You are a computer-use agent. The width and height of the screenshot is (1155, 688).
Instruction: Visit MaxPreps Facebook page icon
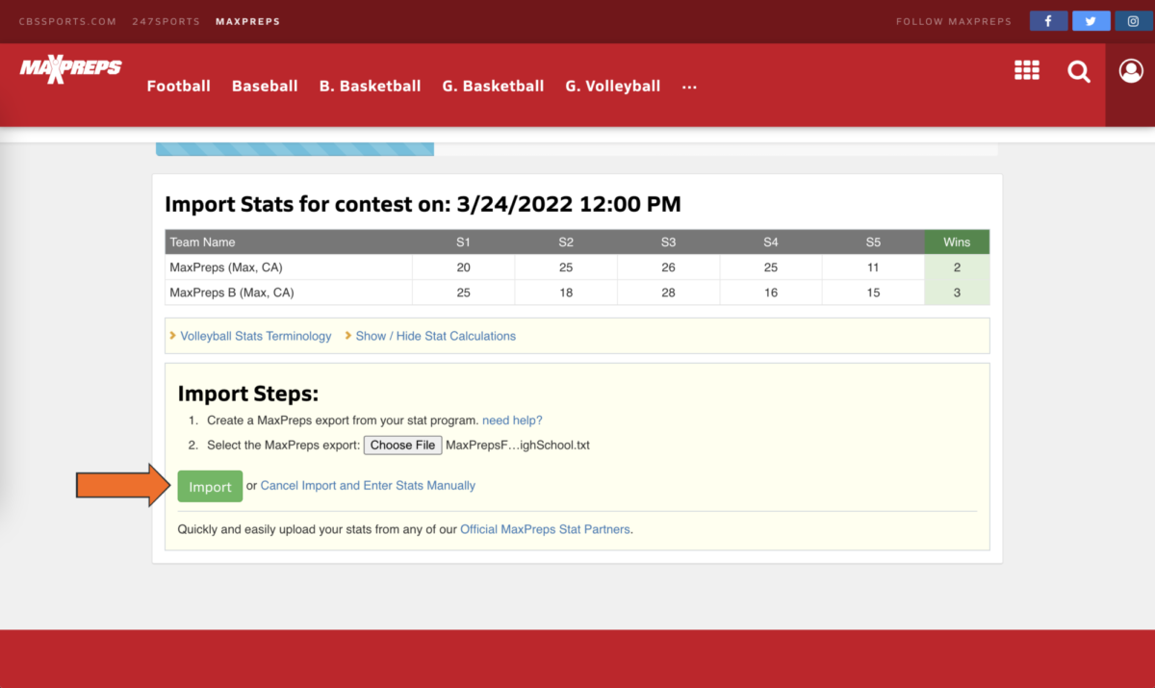click(x=1048, y=21)
